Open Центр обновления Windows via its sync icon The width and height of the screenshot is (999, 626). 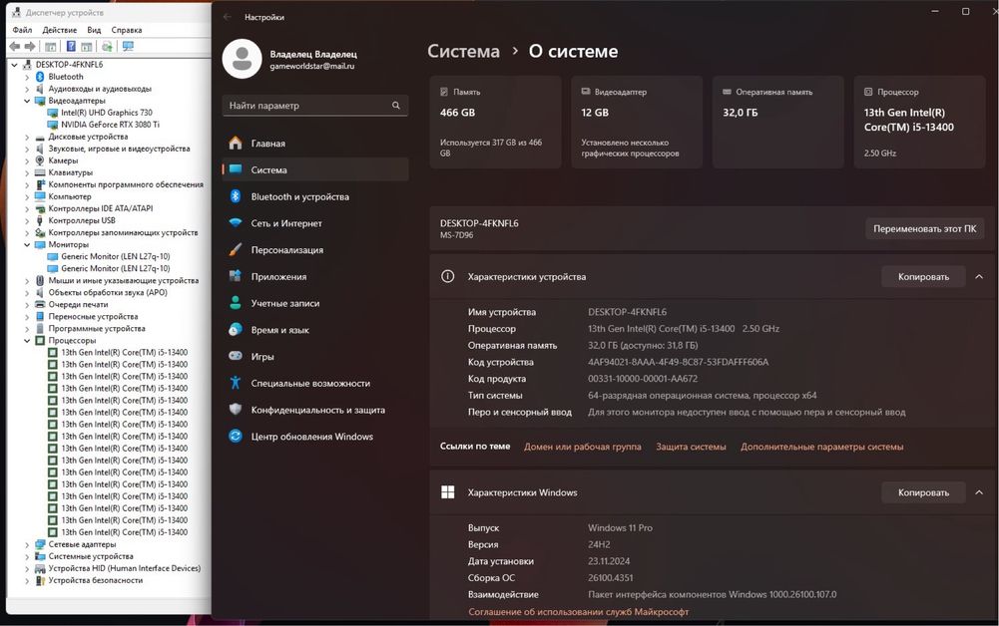coord(236,437)
